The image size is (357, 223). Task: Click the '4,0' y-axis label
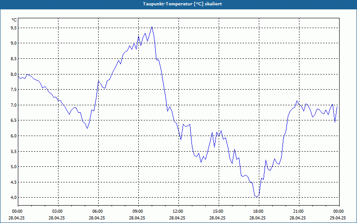click(x=14, y=198)
